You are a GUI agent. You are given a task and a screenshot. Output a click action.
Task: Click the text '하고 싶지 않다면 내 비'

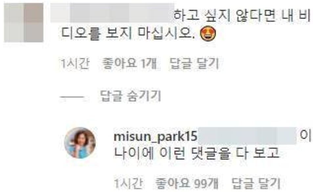pyautogui.click(x=242, y=15)
